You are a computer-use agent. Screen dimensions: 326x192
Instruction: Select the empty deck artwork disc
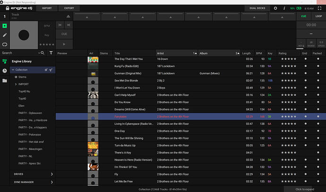tap(24, 35)
